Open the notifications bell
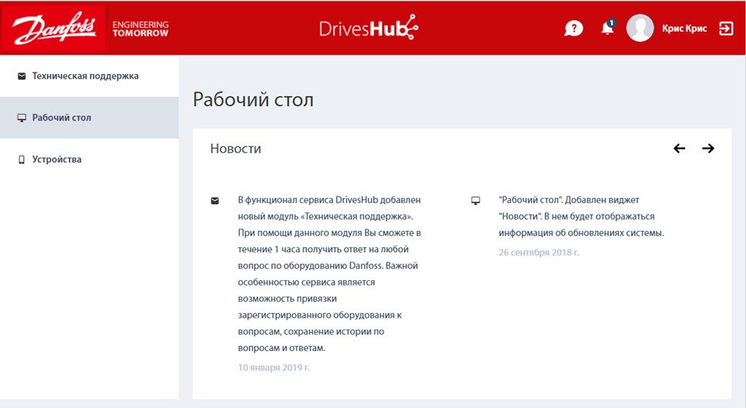 click(607, 28)
